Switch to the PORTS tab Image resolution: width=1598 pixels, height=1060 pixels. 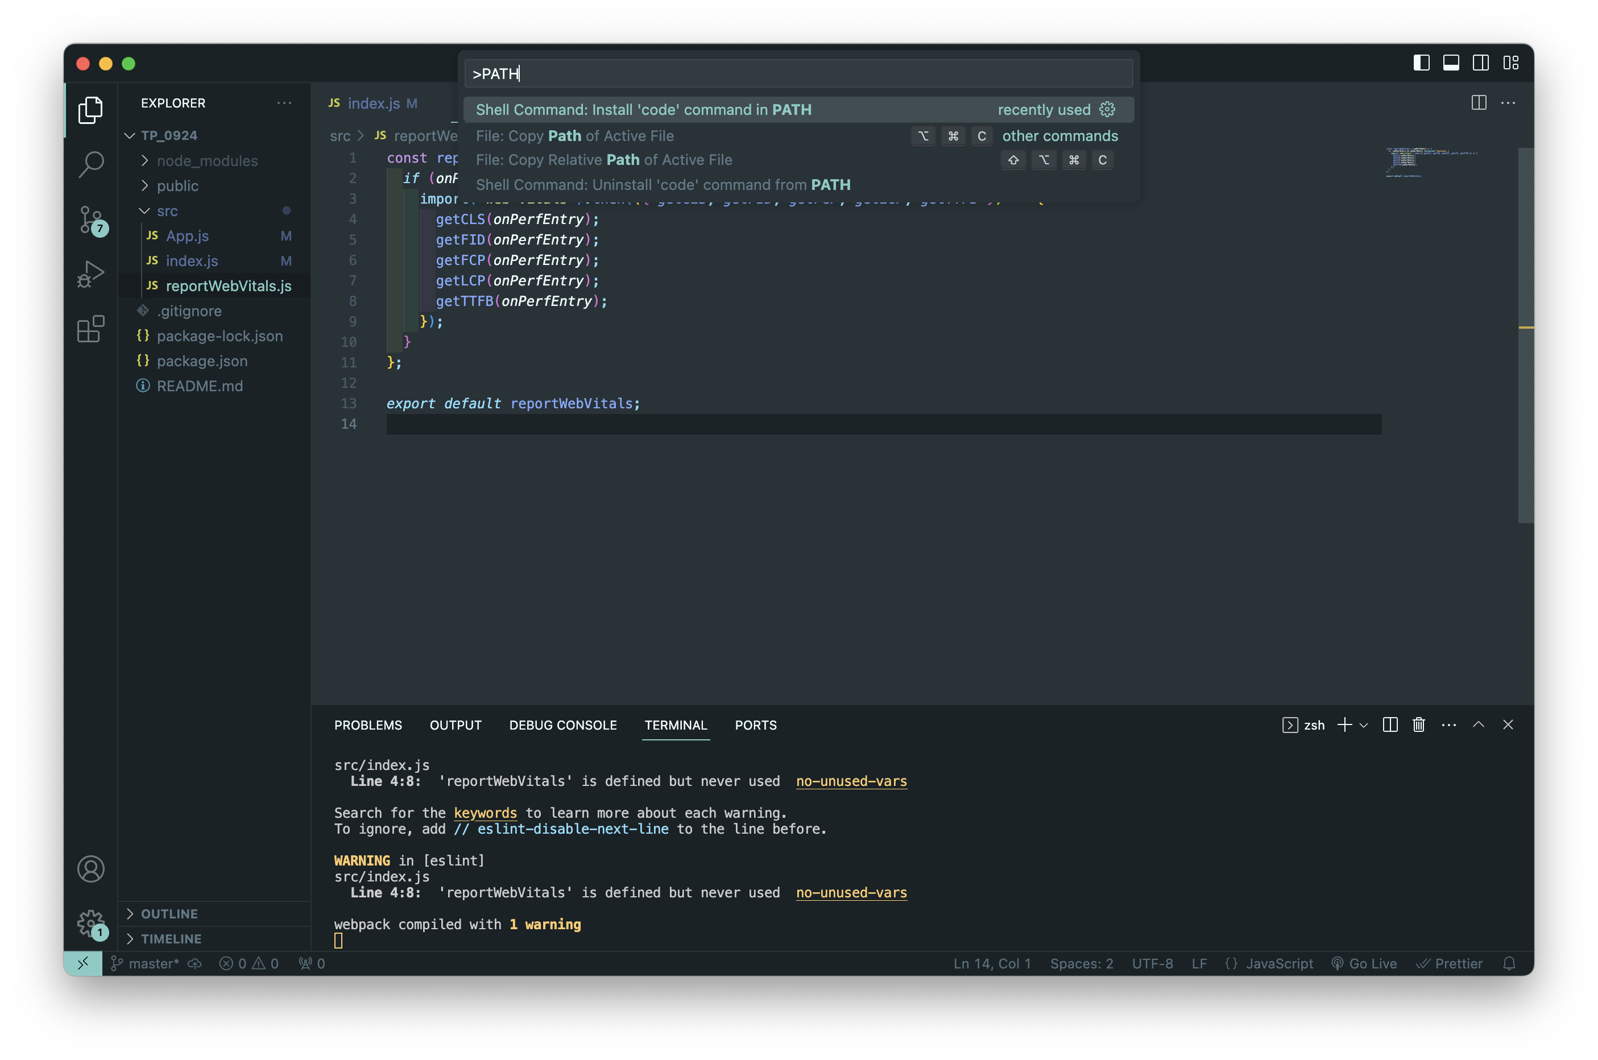756,726
